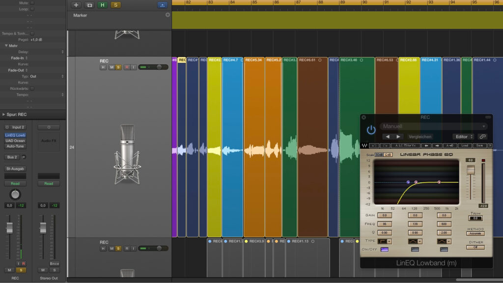Click the Input 2 input slot

(18, 127)
